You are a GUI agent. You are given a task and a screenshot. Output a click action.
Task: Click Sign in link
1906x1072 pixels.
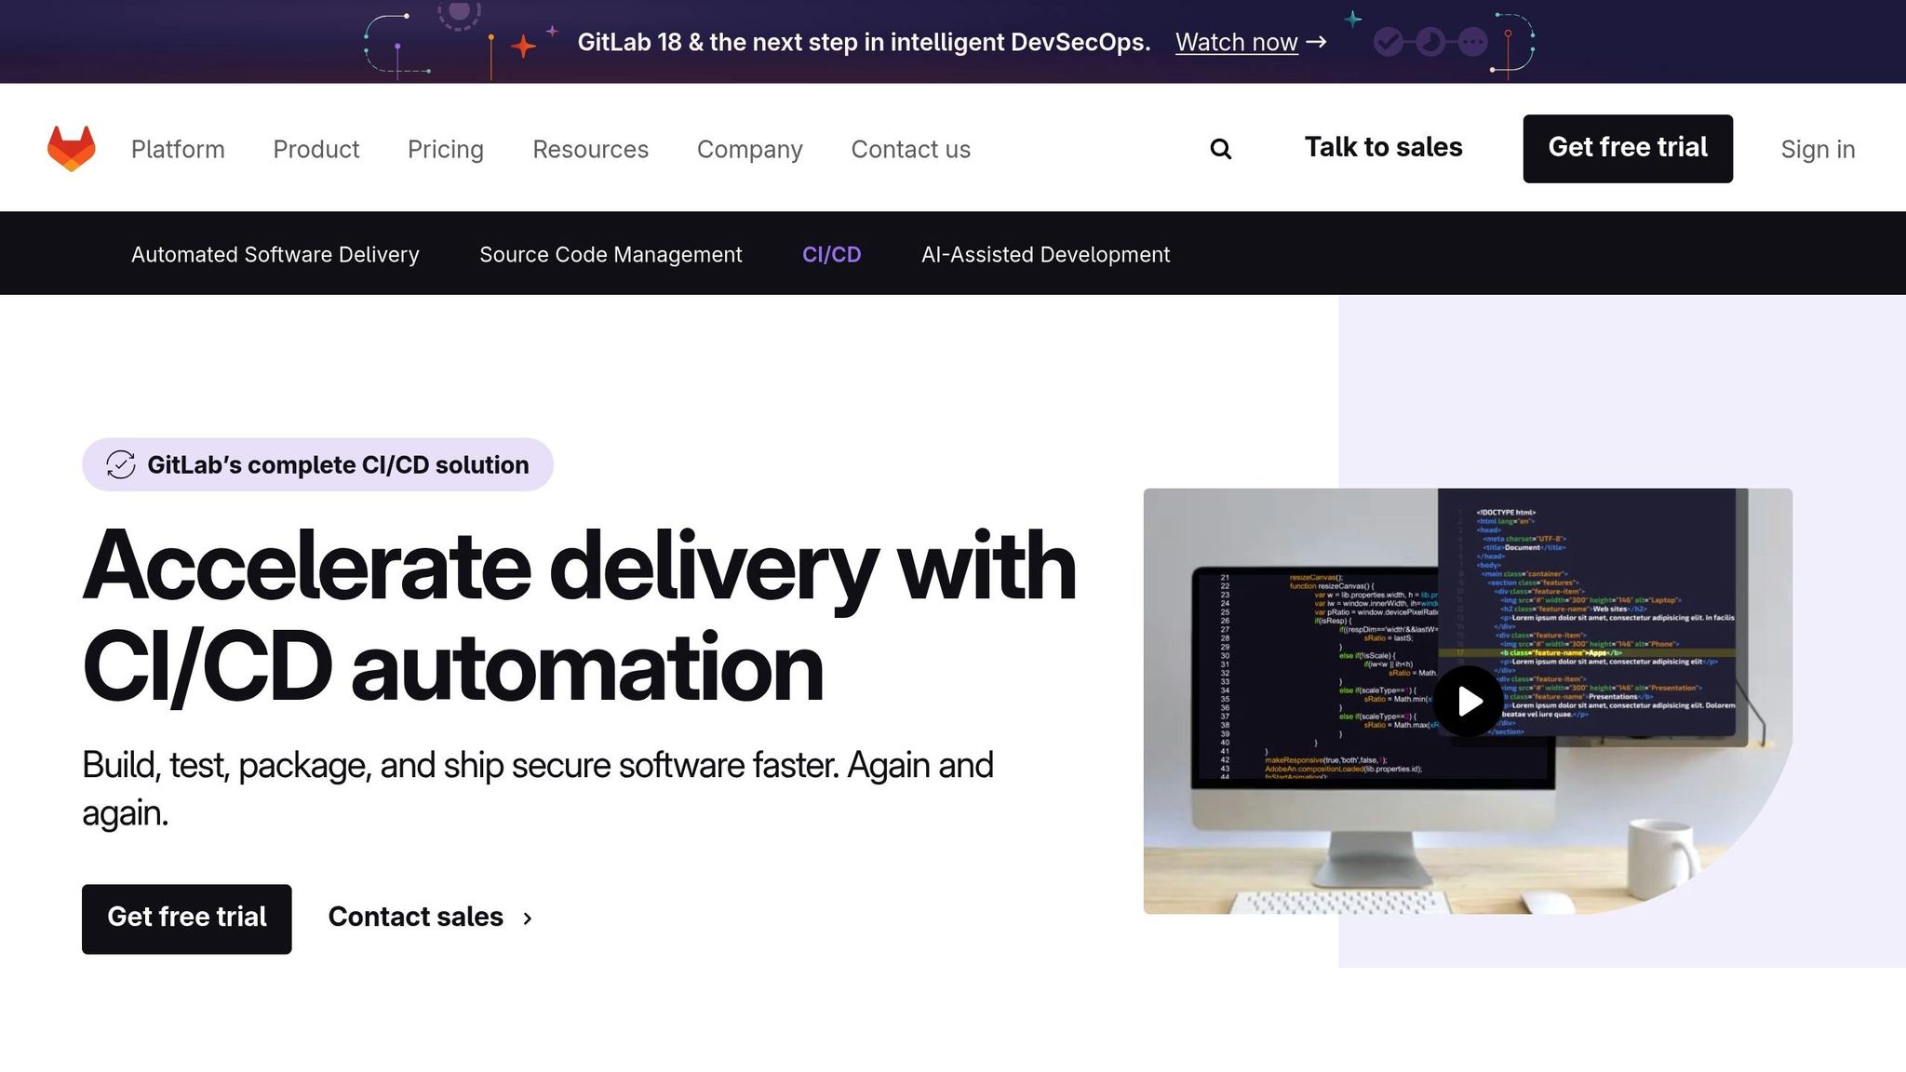[x=1818, y=149]
